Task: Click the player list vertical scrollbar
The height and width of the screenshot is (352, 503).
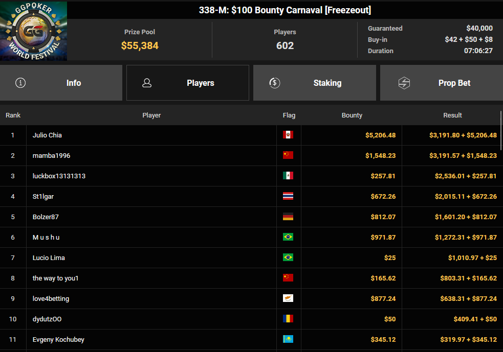Action: click(501, 131)
